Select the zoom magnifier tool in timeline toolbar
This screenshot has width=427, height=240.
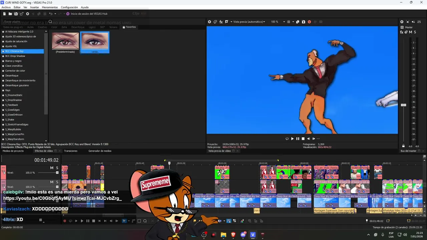point(145,221)
